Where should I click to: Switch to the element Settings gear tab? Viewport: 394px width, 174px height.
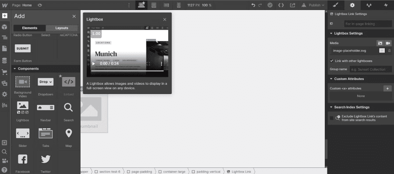coord(352,5)
